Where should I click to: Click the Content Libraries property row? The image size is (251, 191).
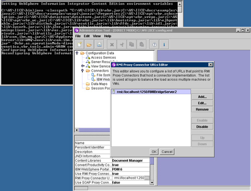coord(112,160)
